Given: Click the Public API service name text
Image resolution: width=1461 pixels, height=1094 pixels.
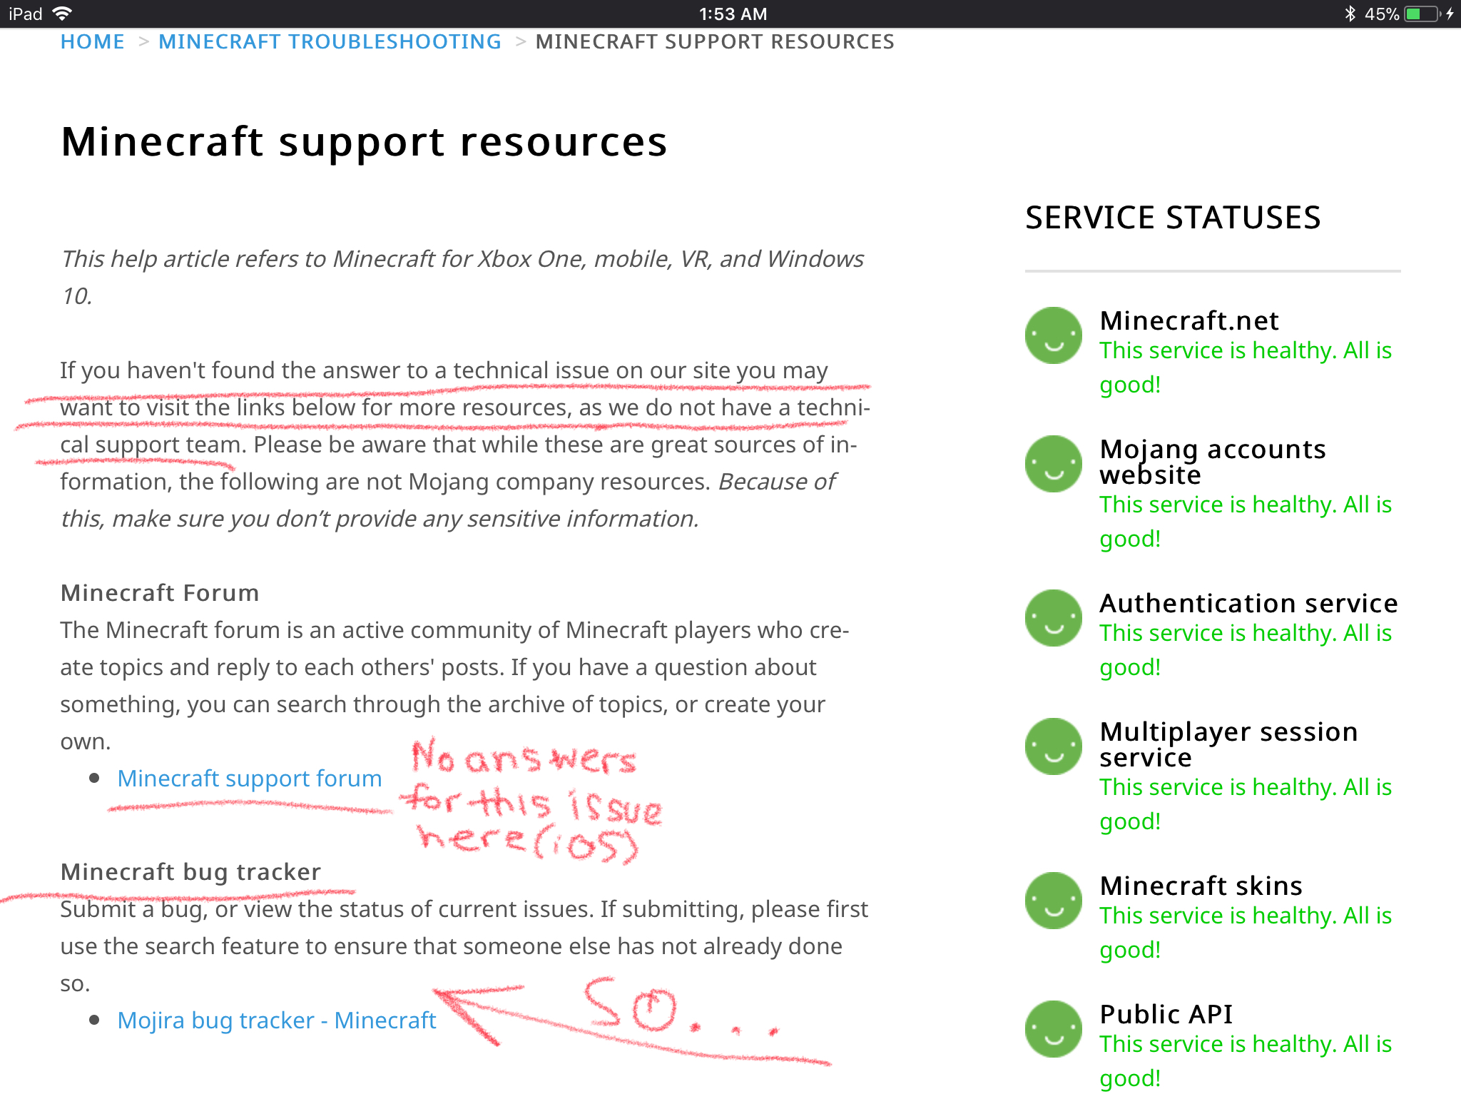Looking at the screenshot, I should [1166, 1014].
